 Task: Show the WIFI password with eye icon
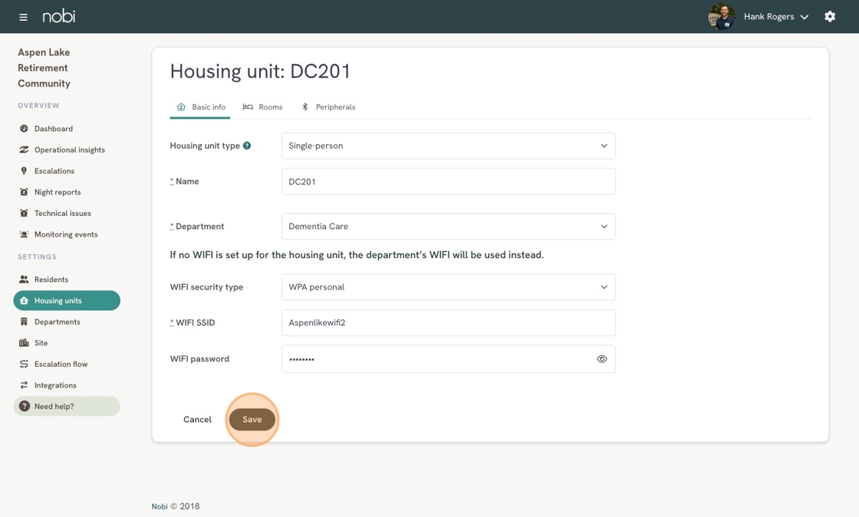(x=602, y=359)
